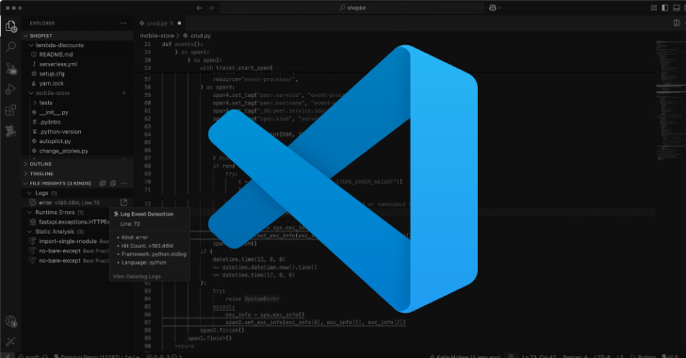The height and width of the screenshot is (358, 686).
Task: Click 'raise SystemError' code on line 84
Action: coord(253,299)
